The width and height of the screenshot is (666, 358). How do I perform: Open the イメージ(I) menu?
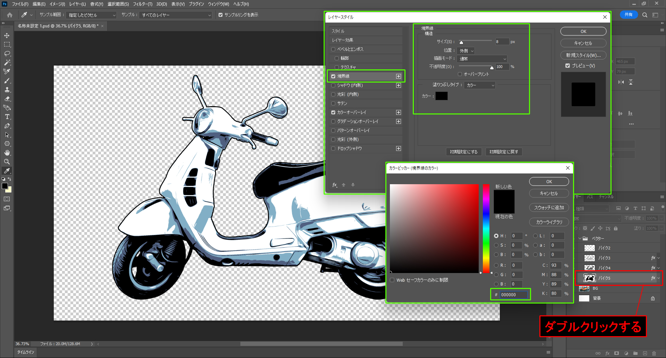click(57, 4)
